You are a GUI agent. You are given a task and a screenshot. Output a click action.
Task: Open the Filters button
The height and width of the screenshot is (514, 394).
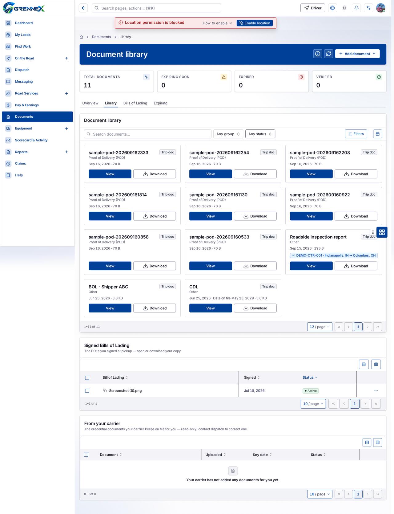pos(356,134)
